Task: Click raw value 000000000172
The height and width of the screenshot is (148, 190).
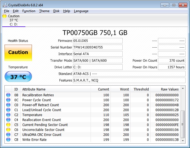Action: coord(167,100)
